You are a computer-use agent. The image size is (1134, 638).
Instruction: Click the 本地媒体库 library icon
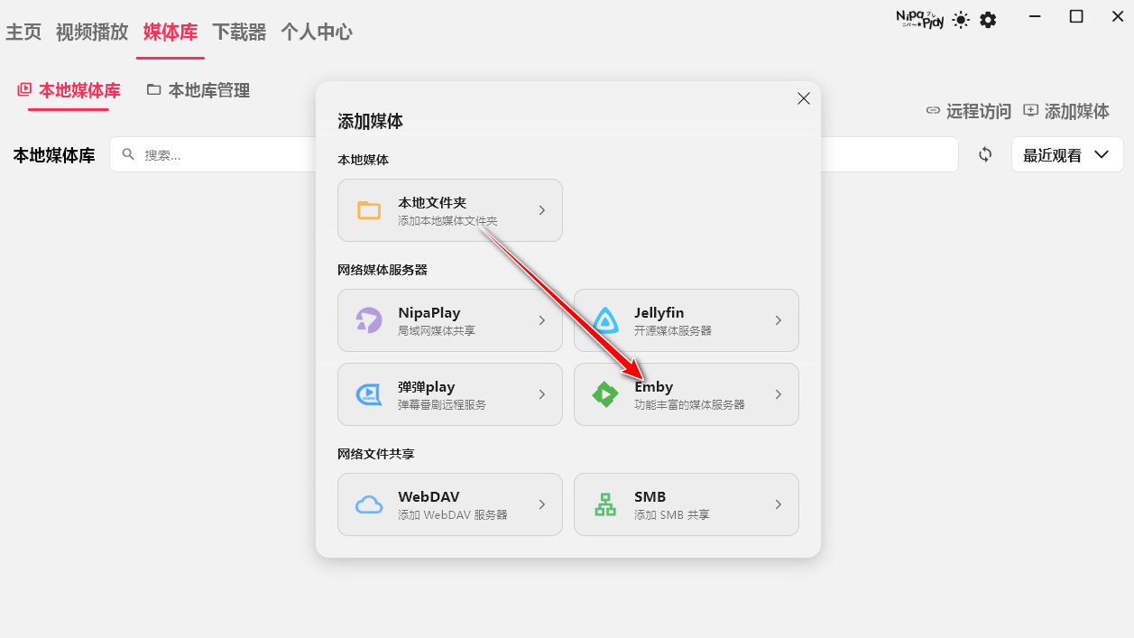click(24, 89)
